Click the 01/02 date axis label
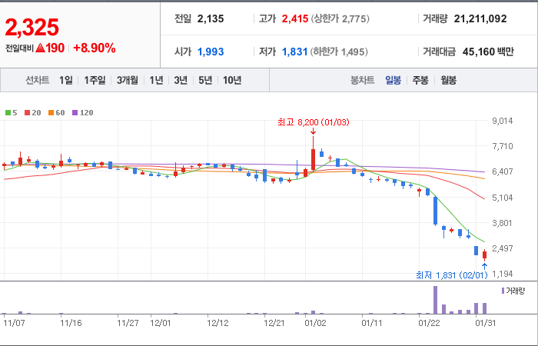Viewport: 538px width, 346px height. (x=315, y=324)
